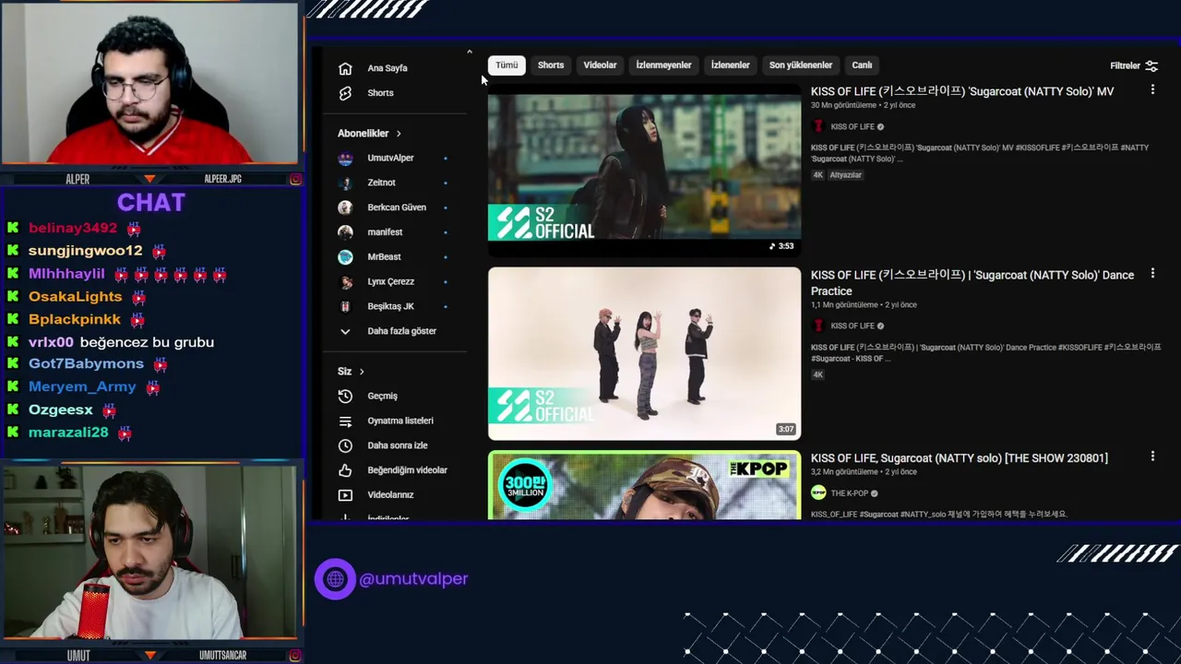This screenshot has width=1181, height=664.
Task: Select the İzlenmeyenler filter chip
Action: coord(663,65)
